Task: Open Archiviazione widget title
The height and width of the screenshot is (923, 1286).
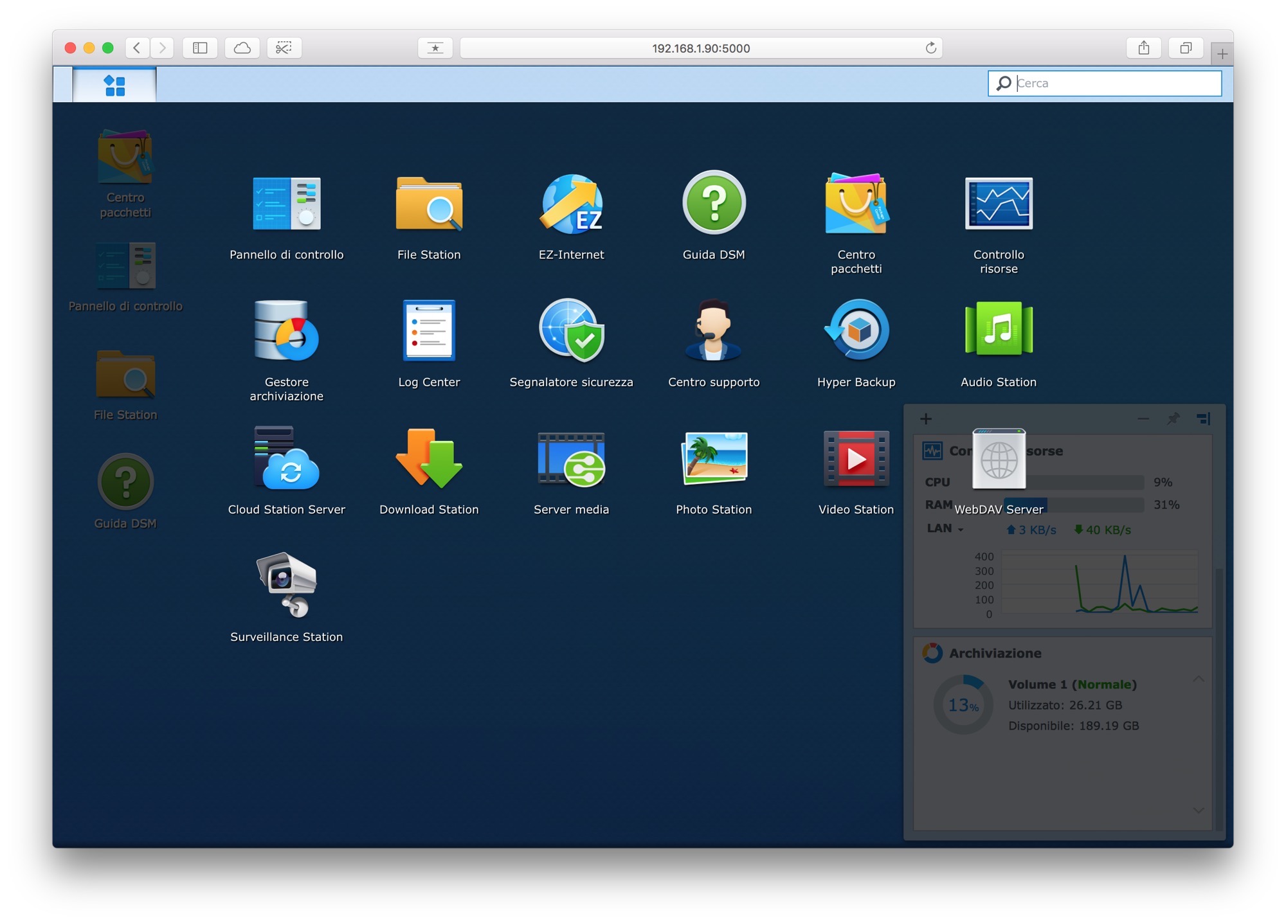Action: [995, 653]
